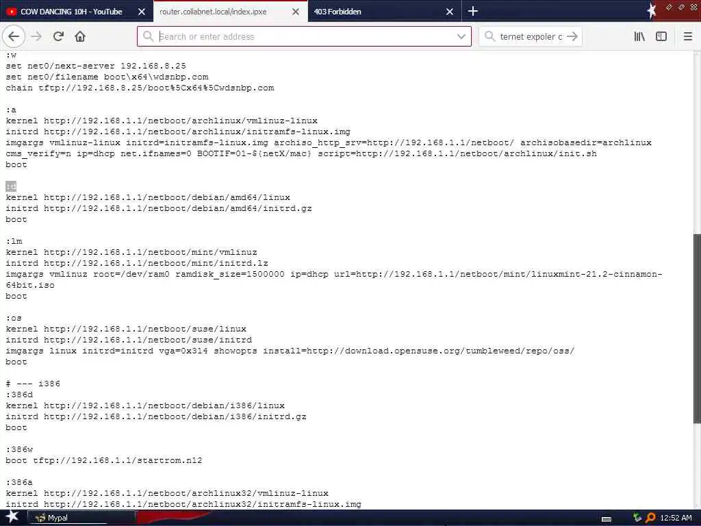
Task: Open the star Start button in the taskbar
Action: coord(12,517)
